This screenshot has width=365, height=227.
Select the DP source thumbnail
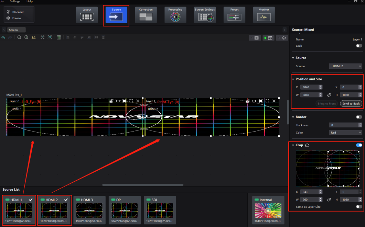(x=125, y=210)
